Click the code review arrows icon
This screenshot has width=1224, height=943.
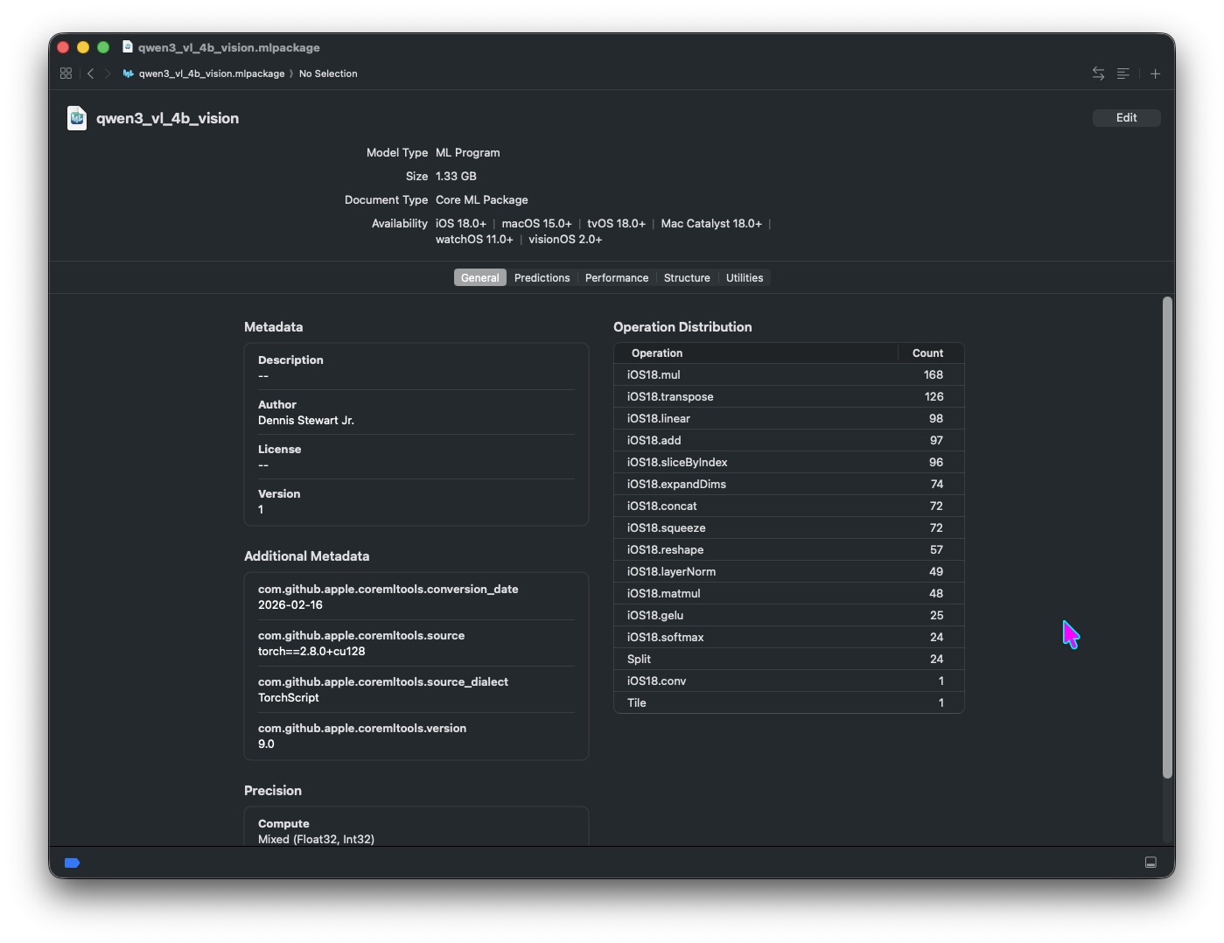coord(1098,73)
